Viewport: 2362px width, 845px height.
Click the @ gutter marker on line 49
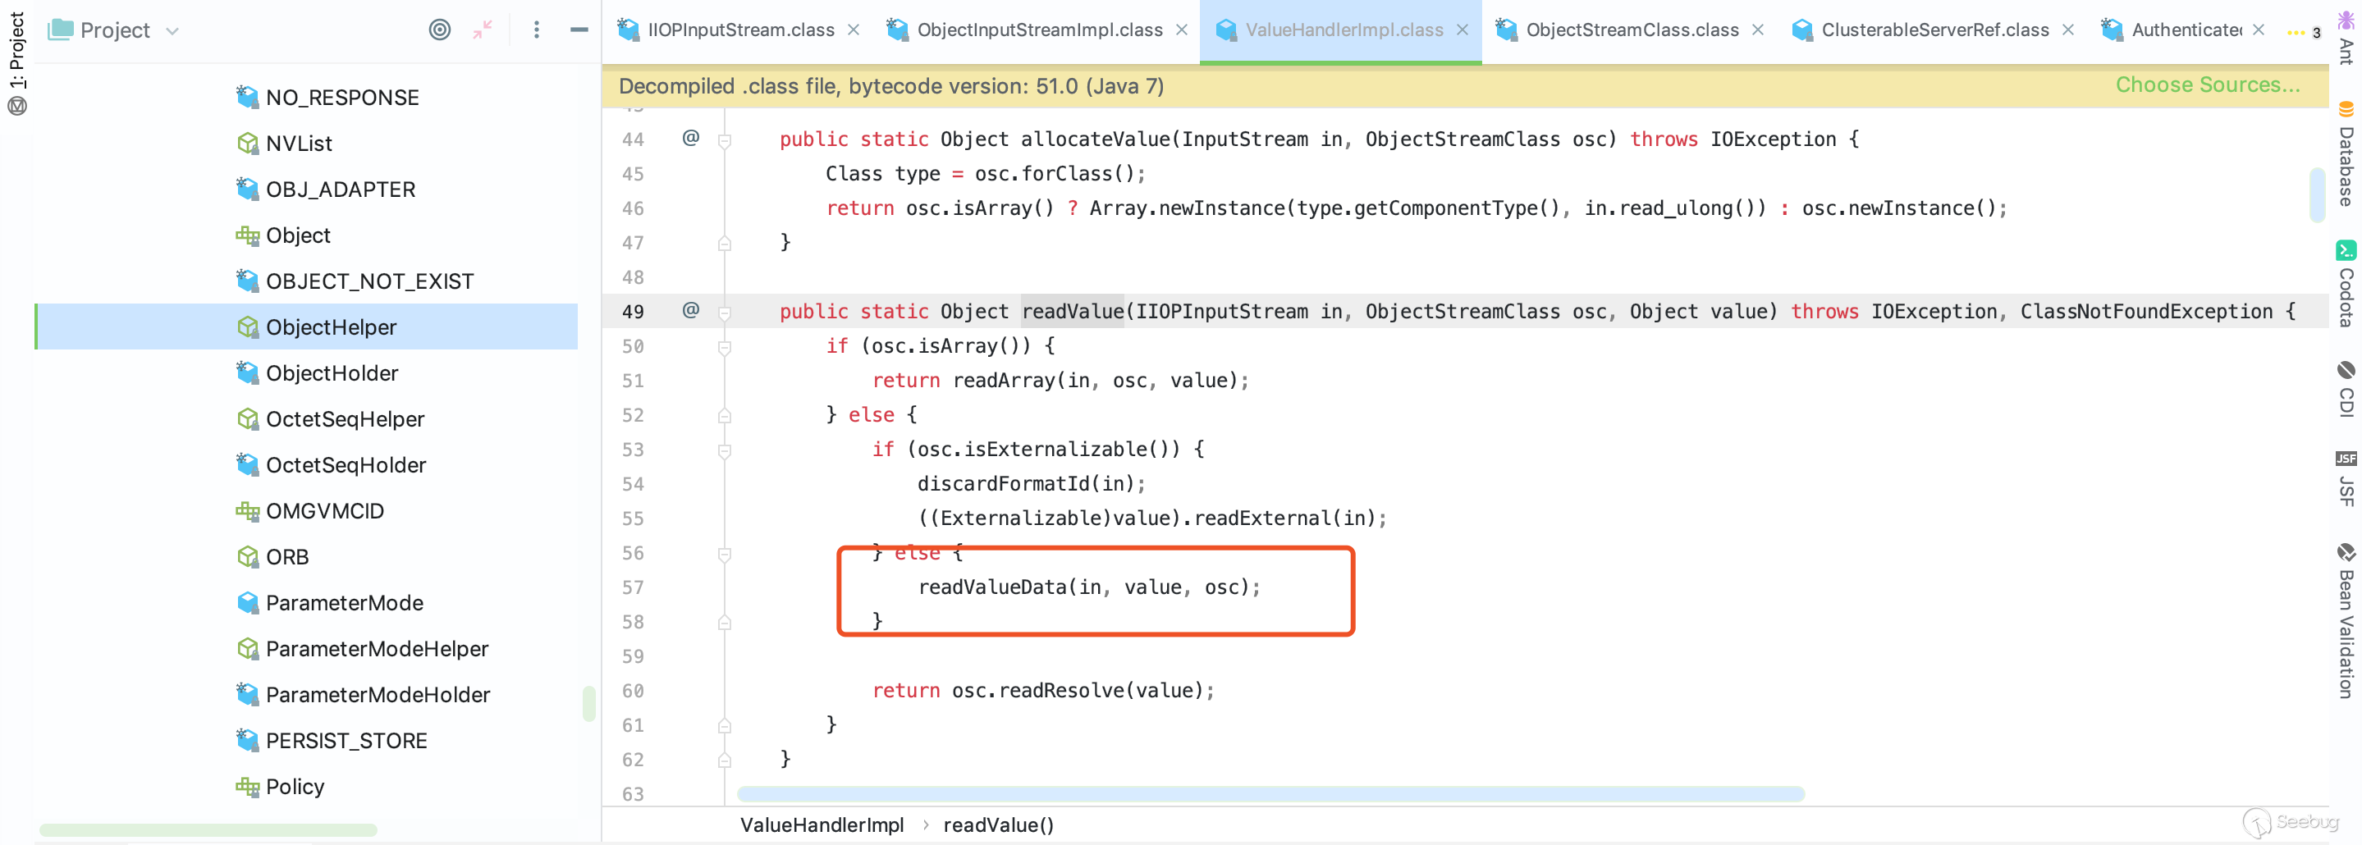click(x=690, y=310)
